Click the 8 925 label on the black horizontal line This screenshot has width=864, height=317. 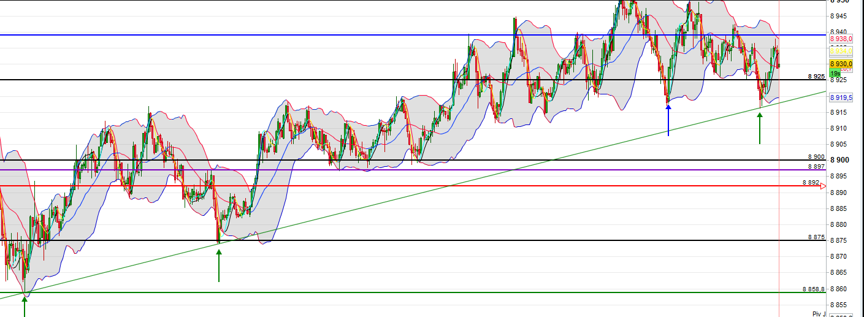pyautogui.click(x=816, y=77)
